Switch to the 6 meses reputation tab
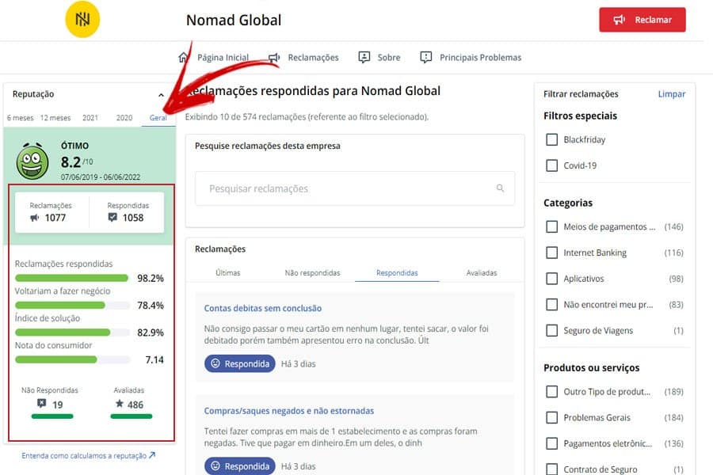 tap(20, 118)
